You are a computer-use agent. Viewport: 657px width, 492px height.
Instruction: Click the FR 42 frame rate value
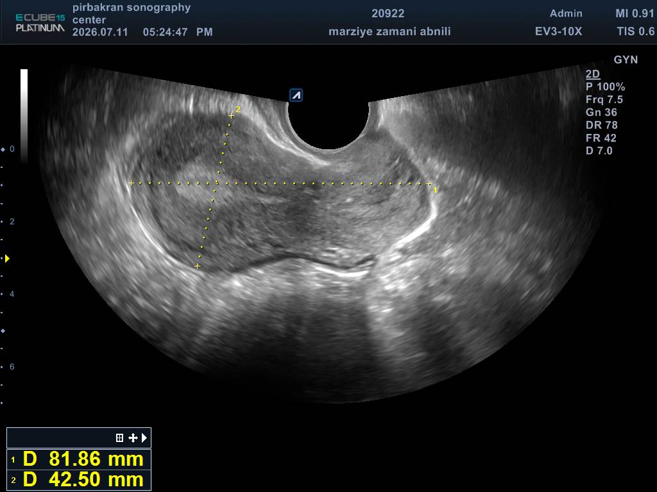(x=601, y=138)
